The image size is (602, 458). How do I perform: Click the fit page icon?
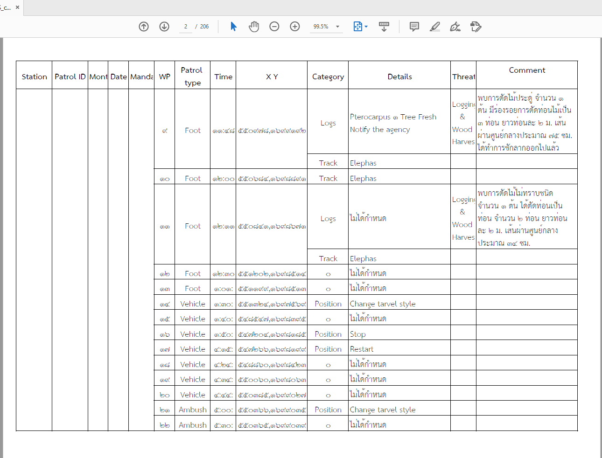point(357,27)
